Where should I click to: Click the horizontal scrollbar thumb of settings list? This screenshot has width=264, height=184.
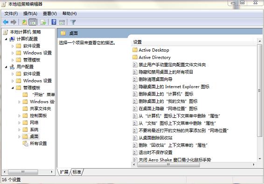(168, 164)
